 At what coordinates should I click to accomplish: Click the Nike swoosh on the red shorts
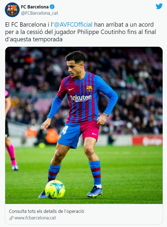94,134
